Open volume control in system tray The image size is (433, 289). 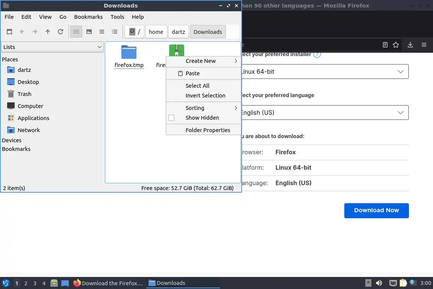379,283
